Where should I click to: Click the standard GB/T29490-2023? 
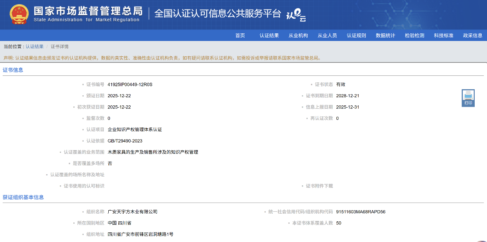[125, 141]
